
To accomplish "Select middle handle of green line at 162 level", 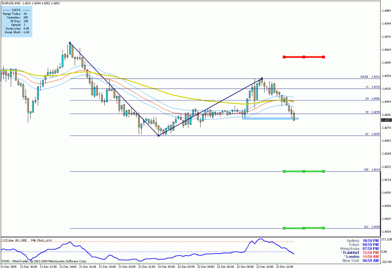I will [x=304, y=228].
